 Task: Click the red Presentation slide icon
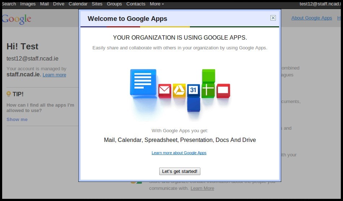(x=223, y=90)
